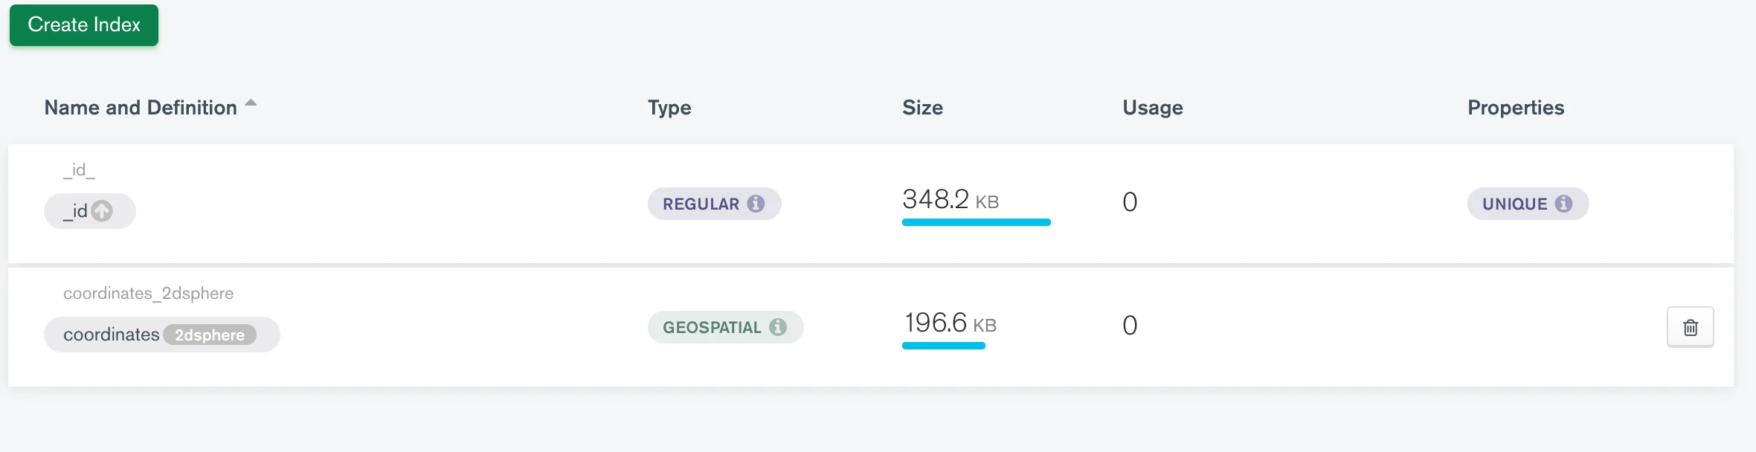Open info icon on UNIQUE property badge
Image resolution: width=1756 pixels, height=452 pixels.
point(1563,204)
